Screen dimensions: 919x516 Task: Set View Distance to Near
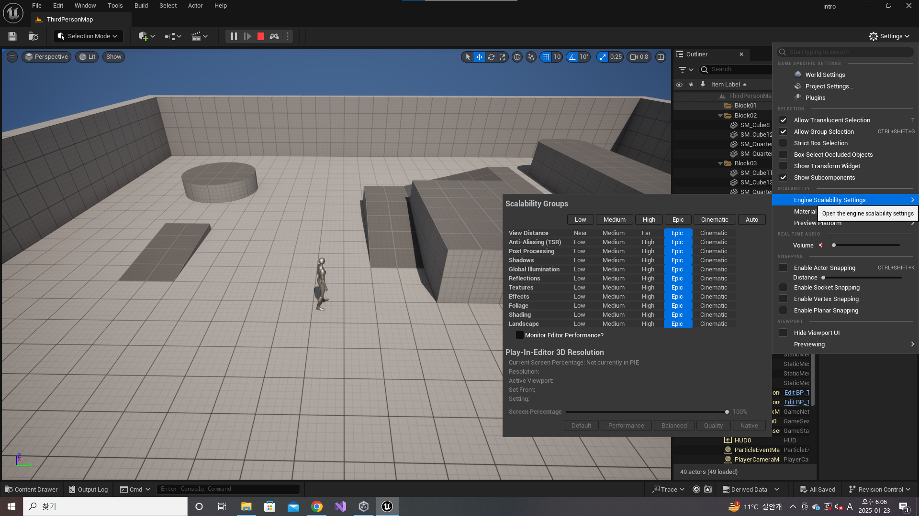click(x=580, y=233)
